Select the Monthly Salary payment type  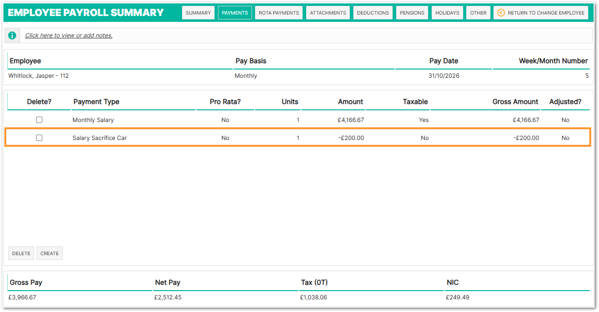coord(93,120)
